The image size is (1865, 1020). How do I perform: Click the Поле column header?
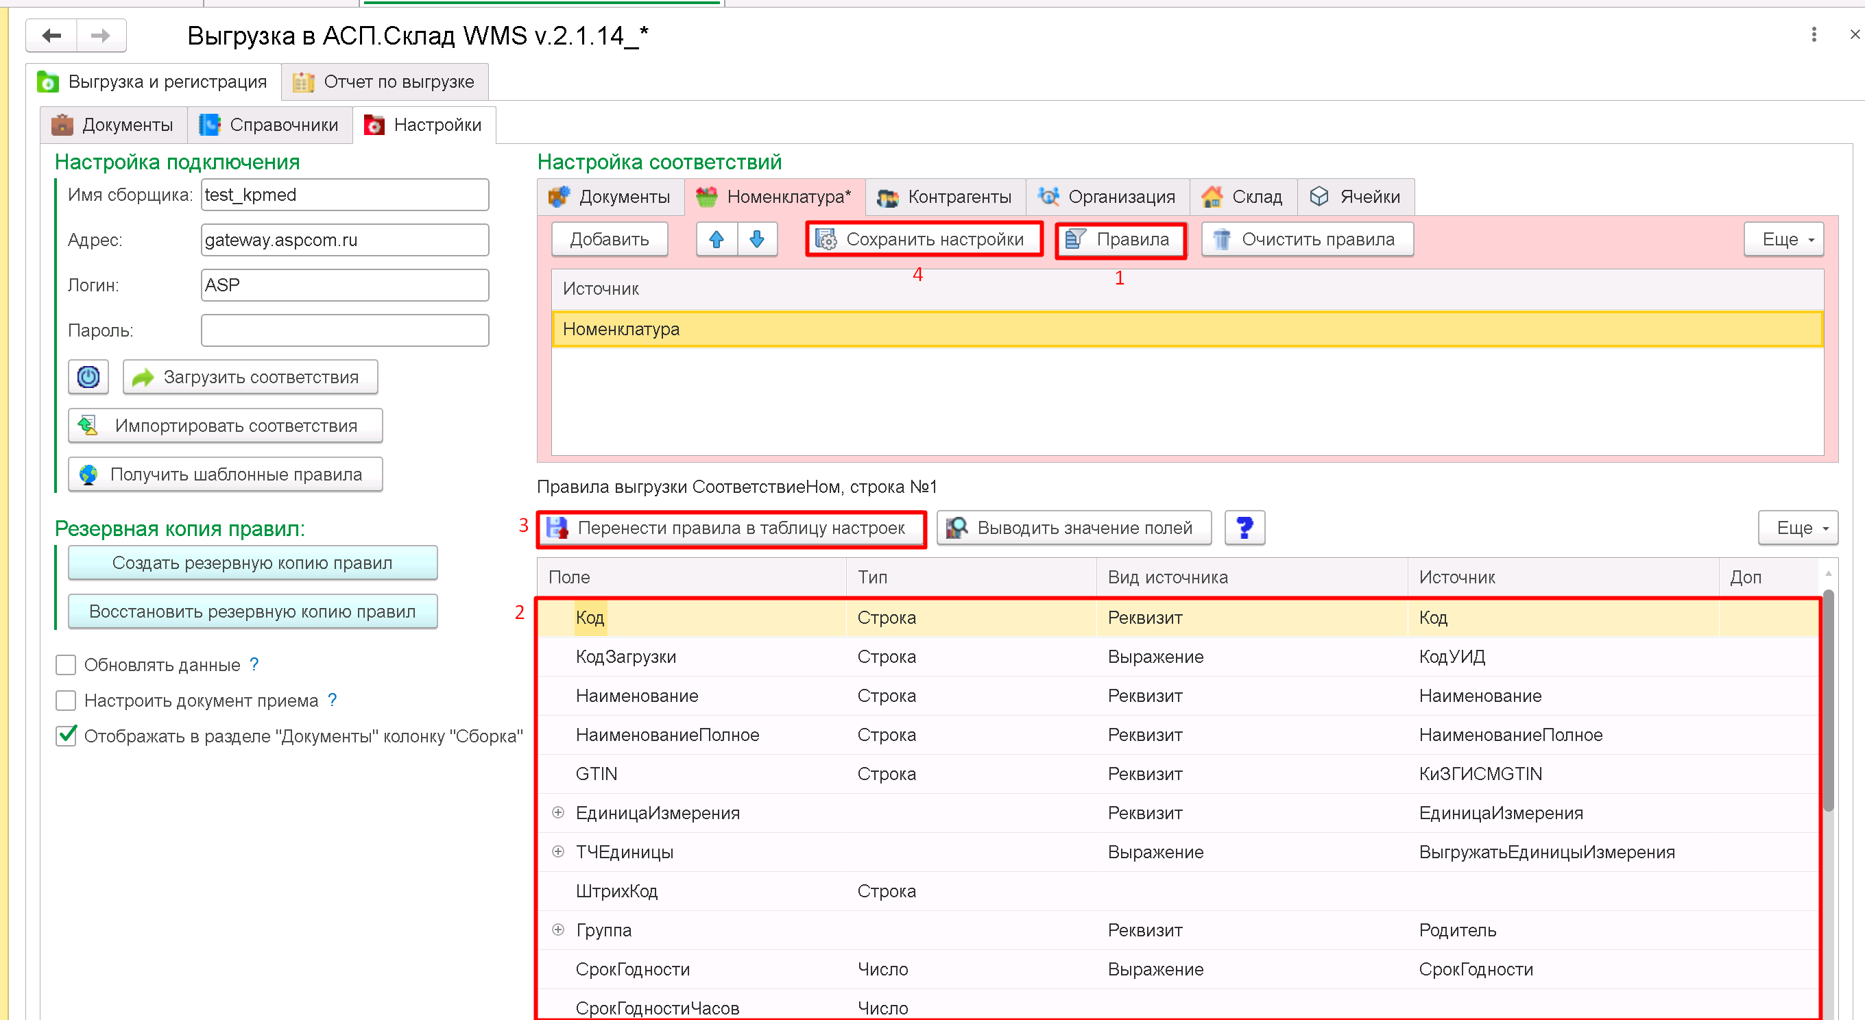pos(691,577)
